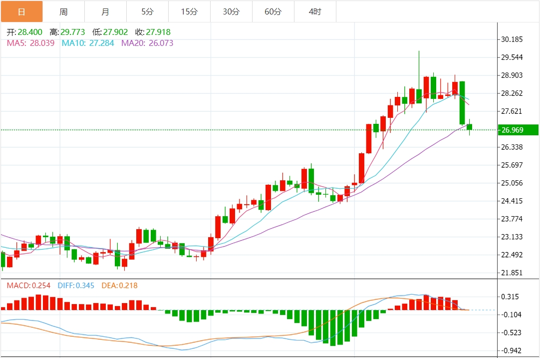This screenshot has width=551, height=358.
Task: Click the MACD:0.254 indicator label
Action: pyautogui.click(x=28, y=286)
